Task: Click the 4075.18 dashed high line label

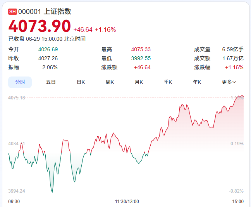Action: pyautogui.click(x=17, y=98)
